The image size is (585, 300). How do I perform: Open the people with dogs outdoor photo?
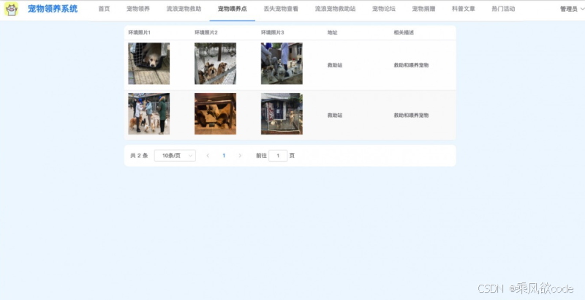click(149, 114)
